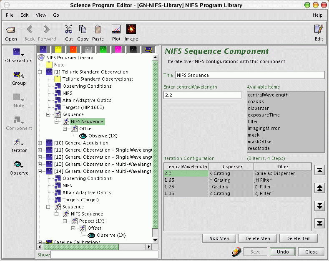Click the Close button

[311, 252]
